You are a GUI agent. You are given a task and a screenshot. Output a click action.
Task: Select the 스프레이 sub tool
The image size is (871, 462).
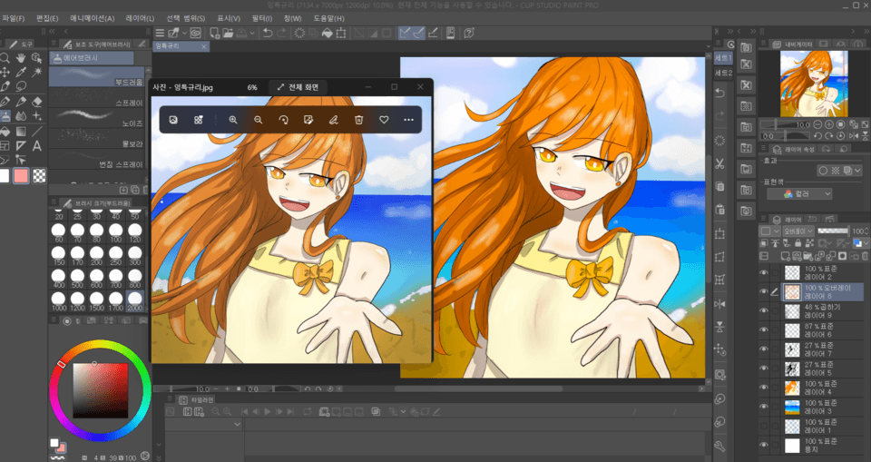[x=97, y=97]
